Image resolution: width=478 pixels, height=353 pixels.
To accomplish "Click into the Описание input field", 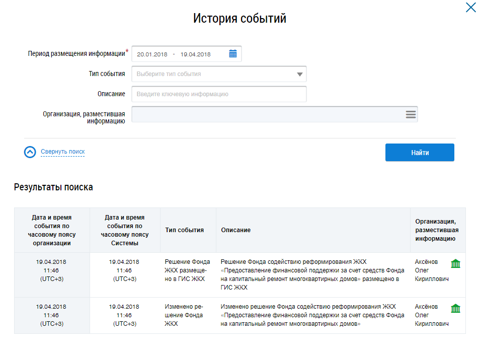I will [x=219, y=94].
